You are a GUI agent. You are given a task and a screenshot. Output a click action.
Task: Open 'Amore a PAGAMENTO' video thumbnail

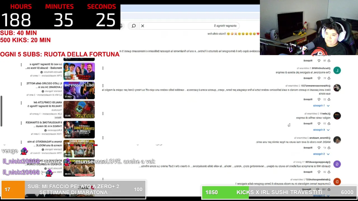pyautogui.click(x=79, y=149)
